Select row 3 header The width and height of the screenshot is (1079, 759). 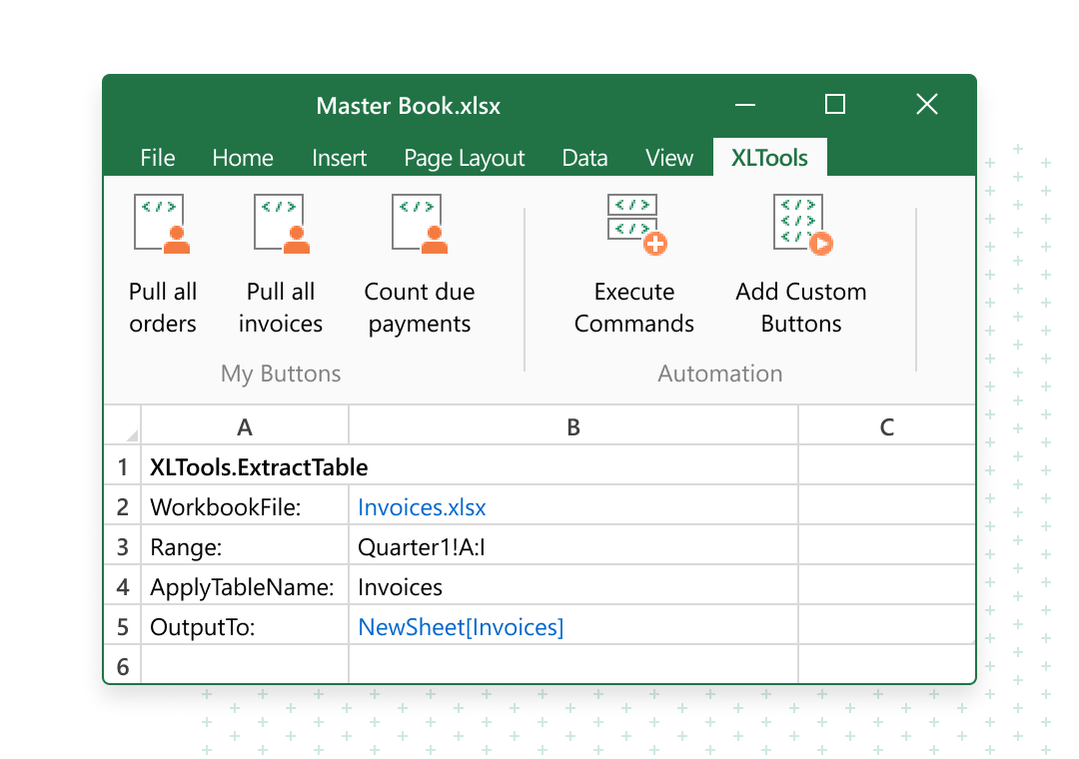[123, 547]
